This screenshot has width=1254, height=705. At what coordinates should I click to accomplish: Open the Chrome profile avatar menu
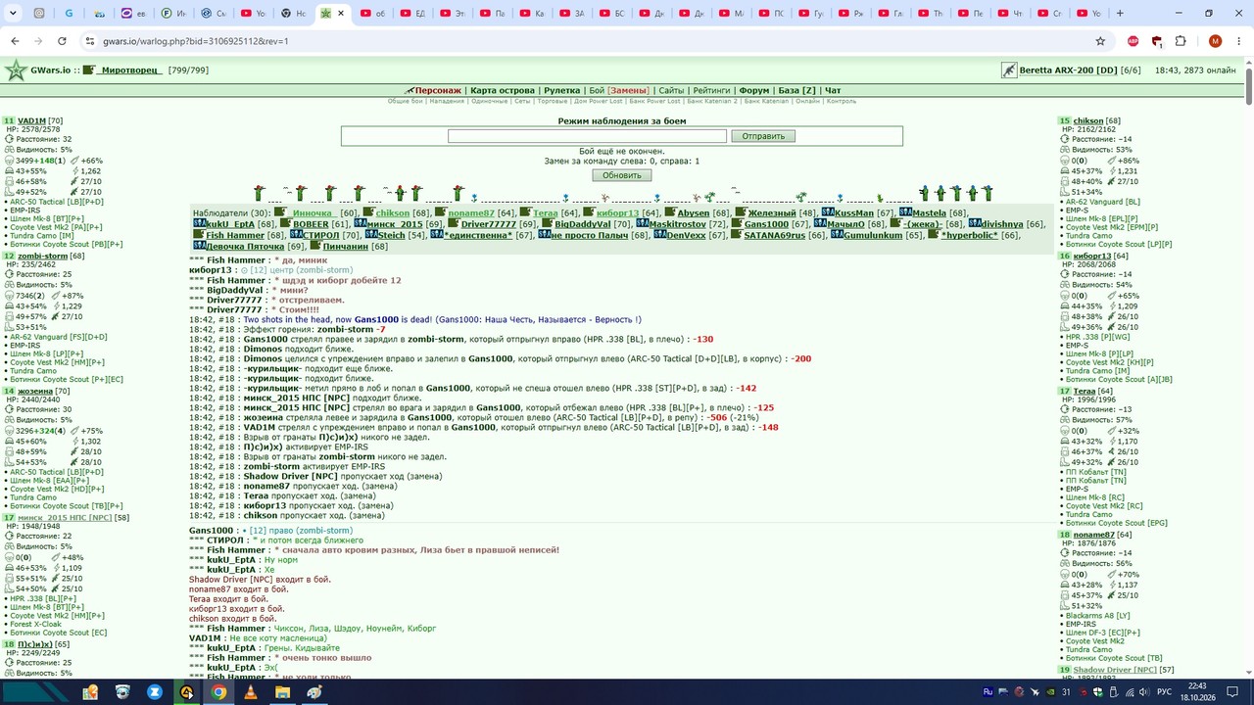[x=1216, y=41]
